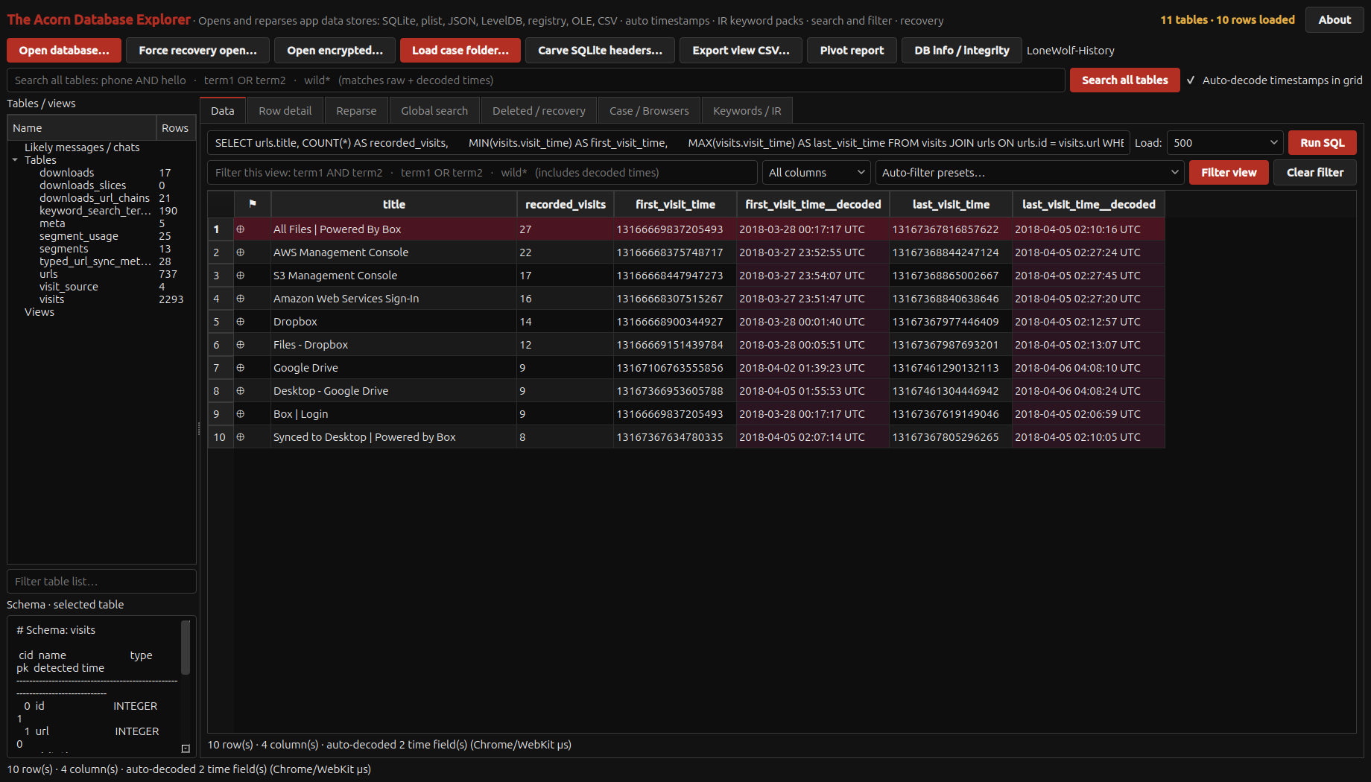
Task: Select the Views tree node
Action: click(x=39, y=312)
